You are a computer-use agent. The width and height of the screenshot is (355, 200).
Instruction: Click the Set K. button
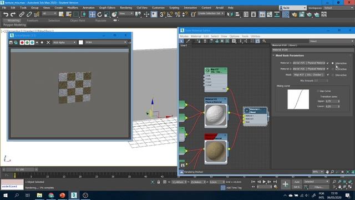point(297,187)
